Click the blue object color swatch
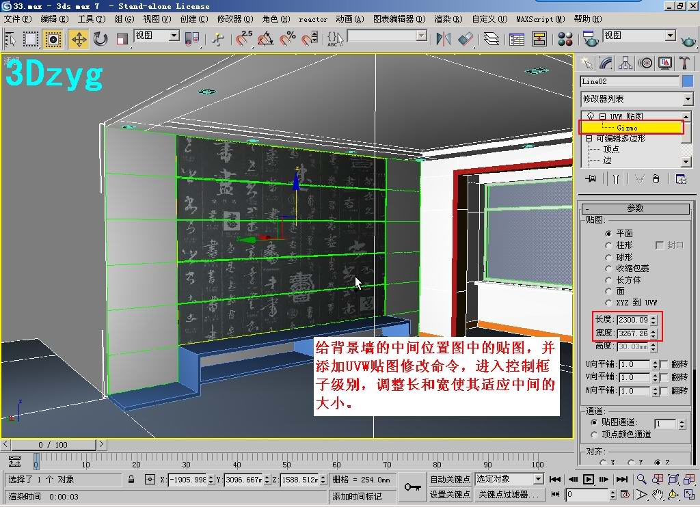This screenshot has width=700, height=507. (688, 81)
